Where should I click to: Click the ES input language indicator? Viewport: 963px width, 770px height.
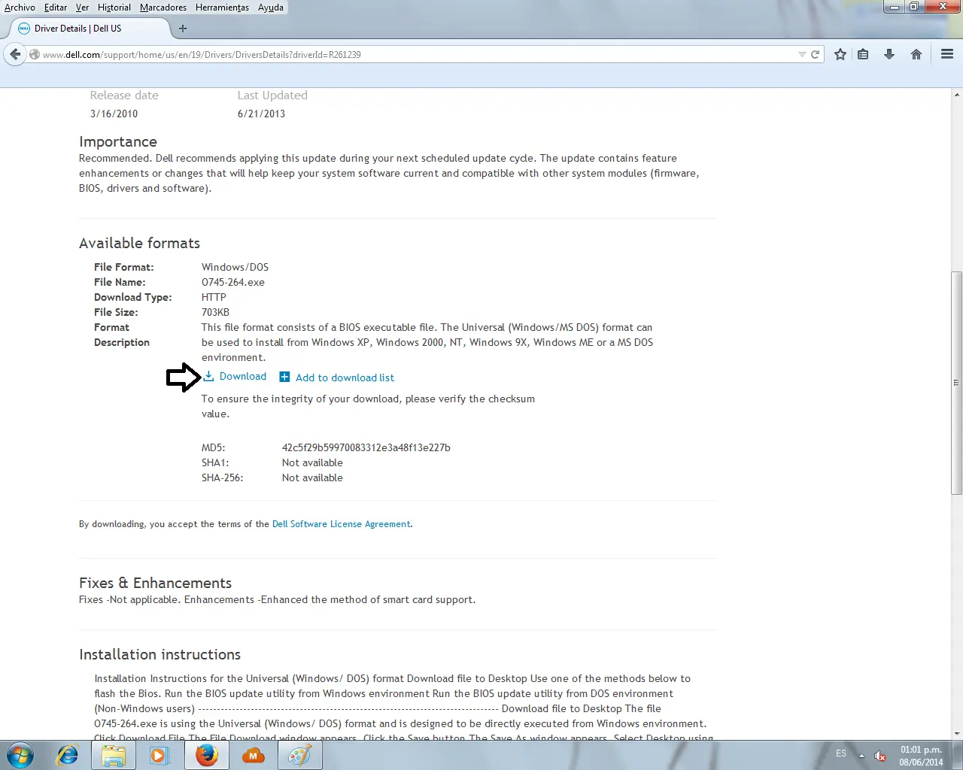pyautogui.click(x=841, y=753)
